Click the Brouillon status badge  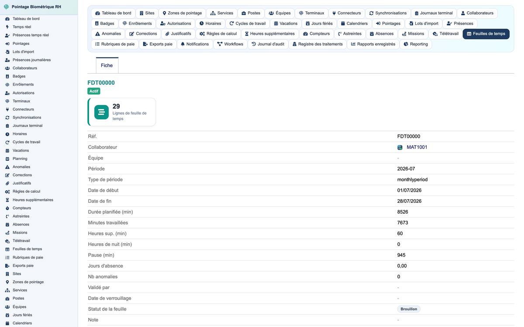[x=409, y=309]
